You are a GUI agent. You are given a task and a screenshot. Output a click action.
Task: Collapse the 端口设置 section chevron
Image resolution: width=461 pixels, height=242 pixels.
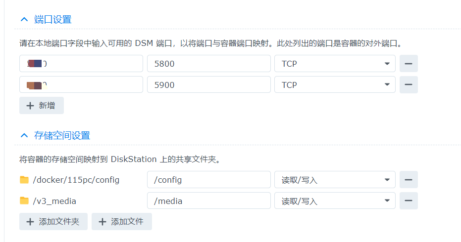point(24,20)
